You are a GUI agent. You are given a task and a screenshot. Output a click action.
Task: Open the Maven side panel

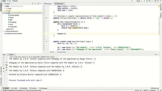[161, 15]
